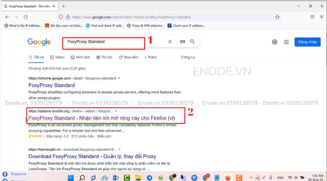Open the Firefox hamburger menu
Image resolution: width=327 pixels, height=181 pixels.
pos(322,17)
